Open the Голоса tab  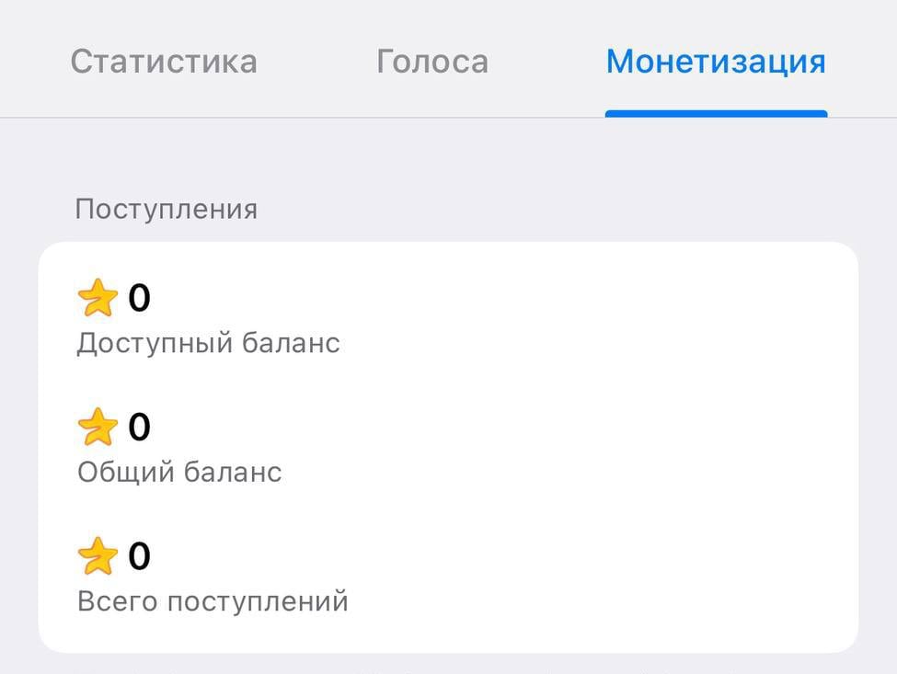pyautogui.click(x=432, y=63)
